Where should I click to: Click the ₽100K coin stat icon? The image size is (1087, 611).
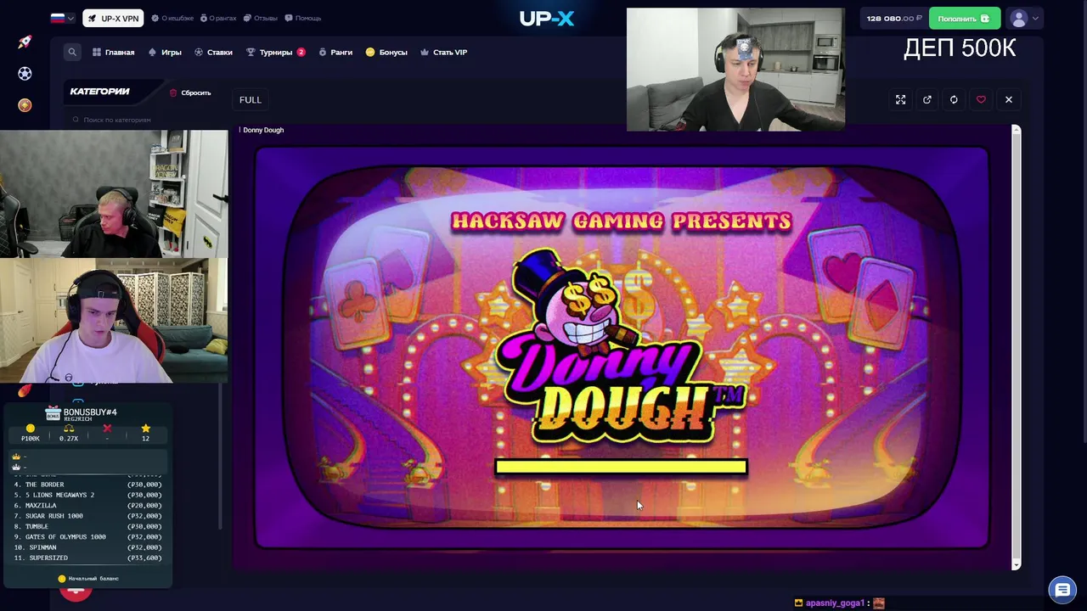[x=31, y=429]
